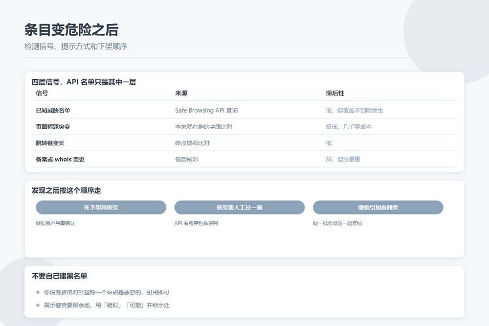Viewport: 489px width, 326px height.
Task: Click heading 不要自己建黑名单
Action: [59, 276]
